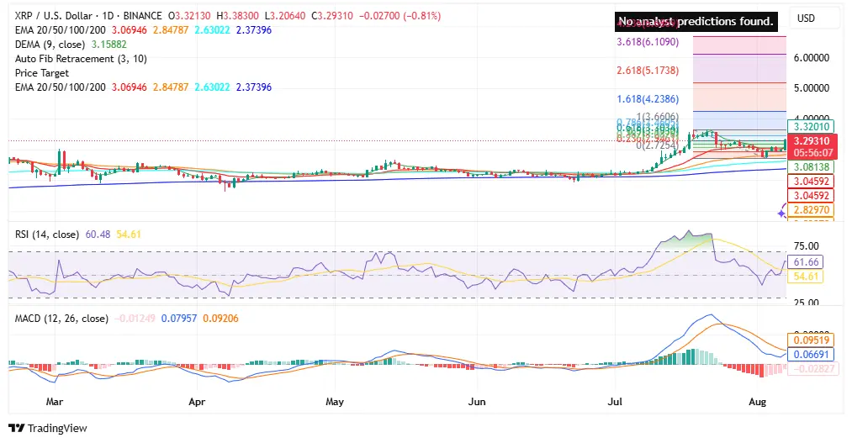Click the Fib level label 2.618(5.1738)
The image size is (852, 443).
click(x=648, y=70)
